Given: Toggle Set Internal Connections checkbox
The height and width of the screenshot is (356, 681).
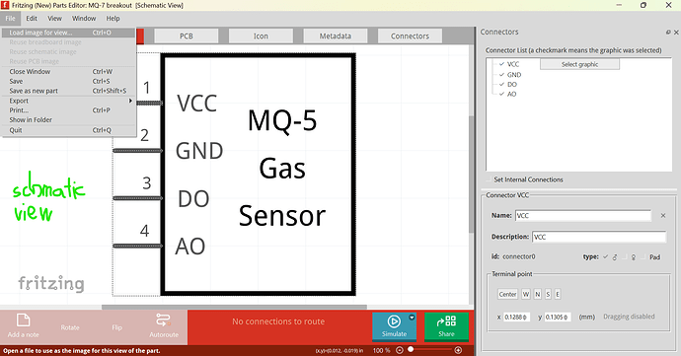Looking at the screenshot, I should pyautogui.click(x=490, y=179).
